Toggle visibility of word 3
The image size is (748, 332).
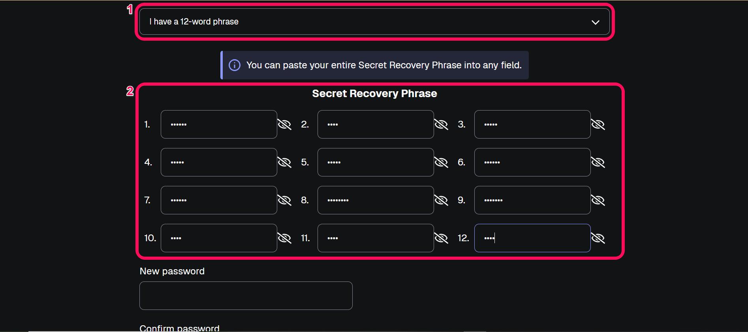[598, 125]
